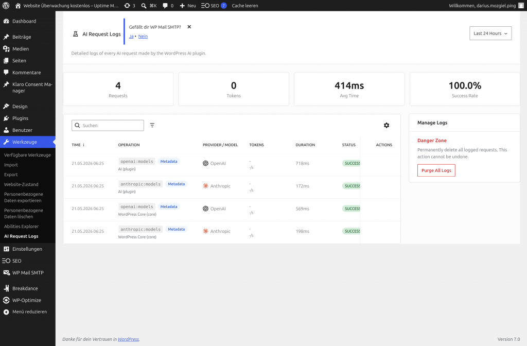This screenshot has height=346, width=527.
Task: Open Kommentare menu item
Action: tap(28, 72)
